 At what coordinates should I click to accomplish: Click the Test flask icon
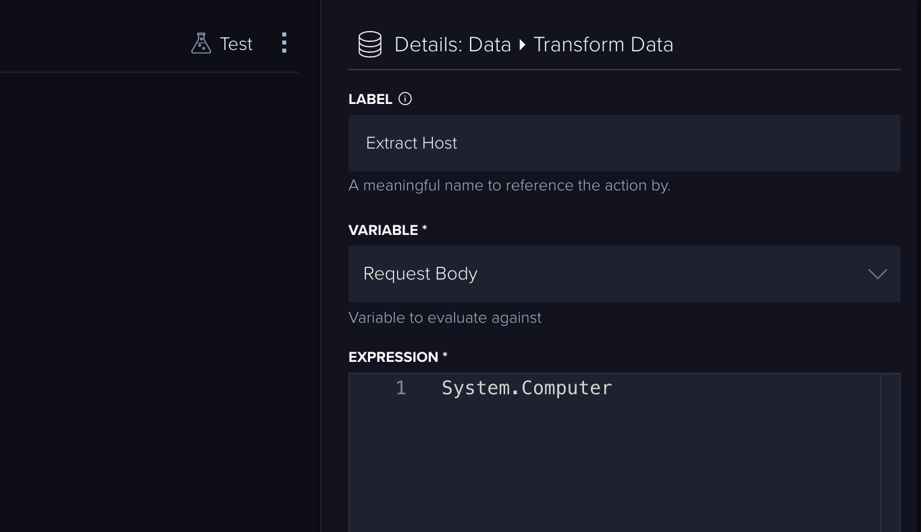click(201, 44)
